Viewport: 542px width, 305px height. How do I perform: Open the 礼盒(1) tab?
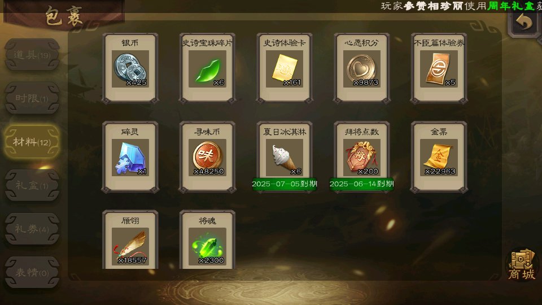click(x=32, y=185)
